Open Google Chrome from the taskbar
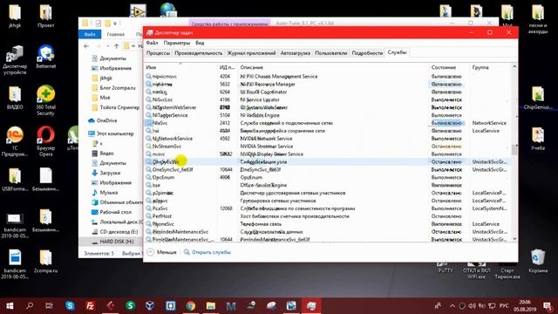558x314 pixels. click(191, 306)
